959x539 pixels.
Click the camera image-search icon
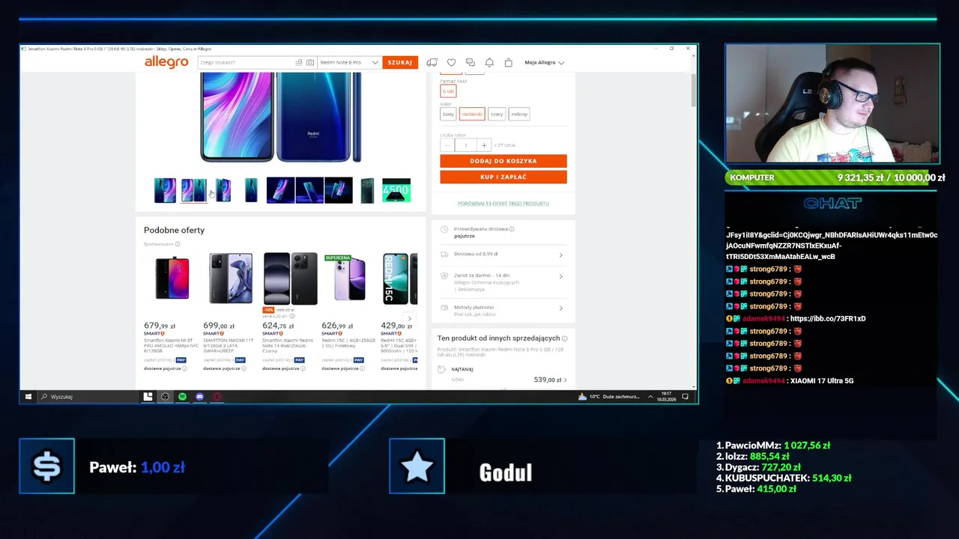click(x=310, y=63)
